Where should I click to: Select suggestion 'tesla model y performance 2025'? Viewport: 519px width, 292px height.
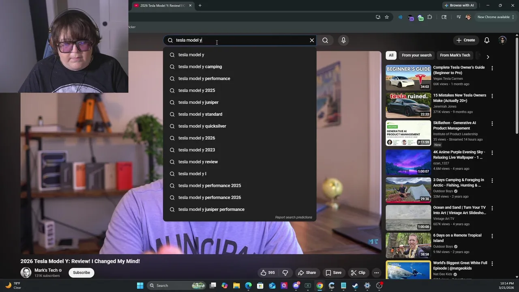(x=240, y=186)
